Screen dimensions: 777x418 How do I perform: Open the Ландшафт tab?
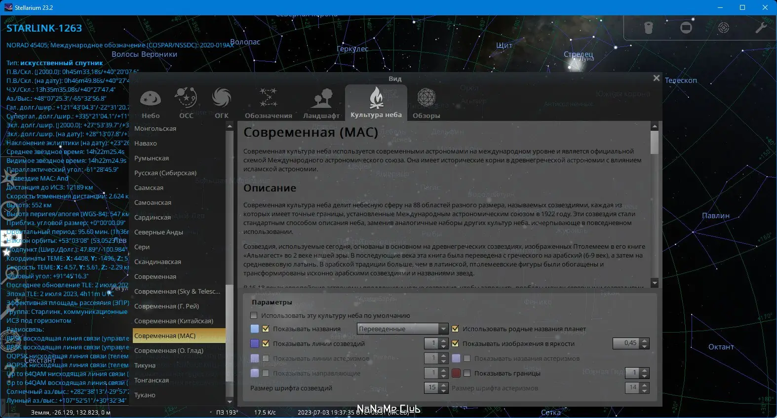tap(321, 103)
